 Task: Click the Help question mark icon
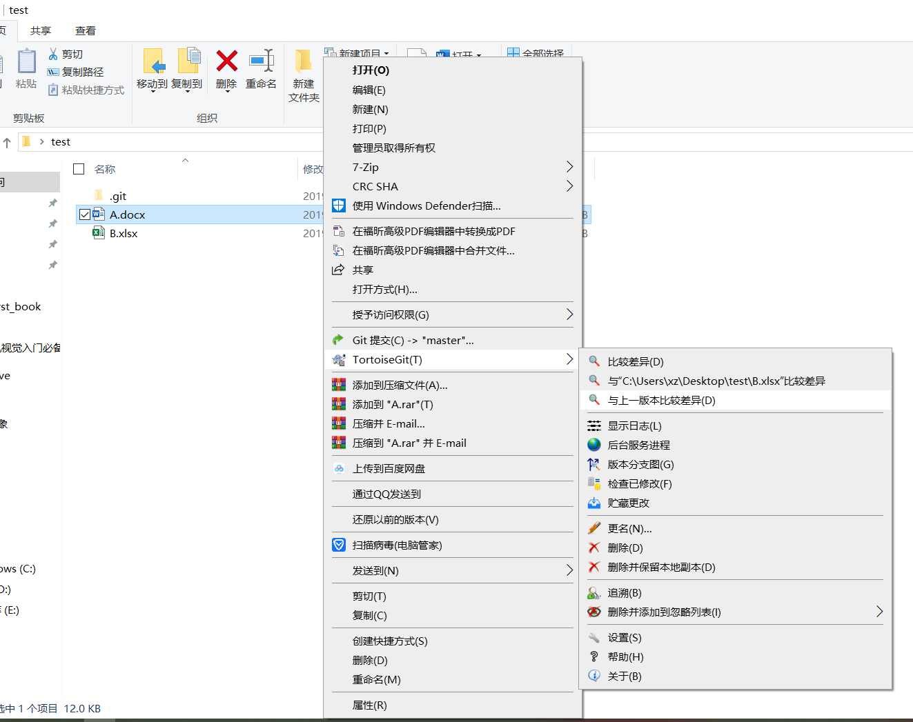click(594, 656)
